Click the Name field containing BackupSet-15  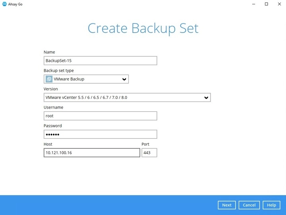pyautogui.click(x=100, y=61)
